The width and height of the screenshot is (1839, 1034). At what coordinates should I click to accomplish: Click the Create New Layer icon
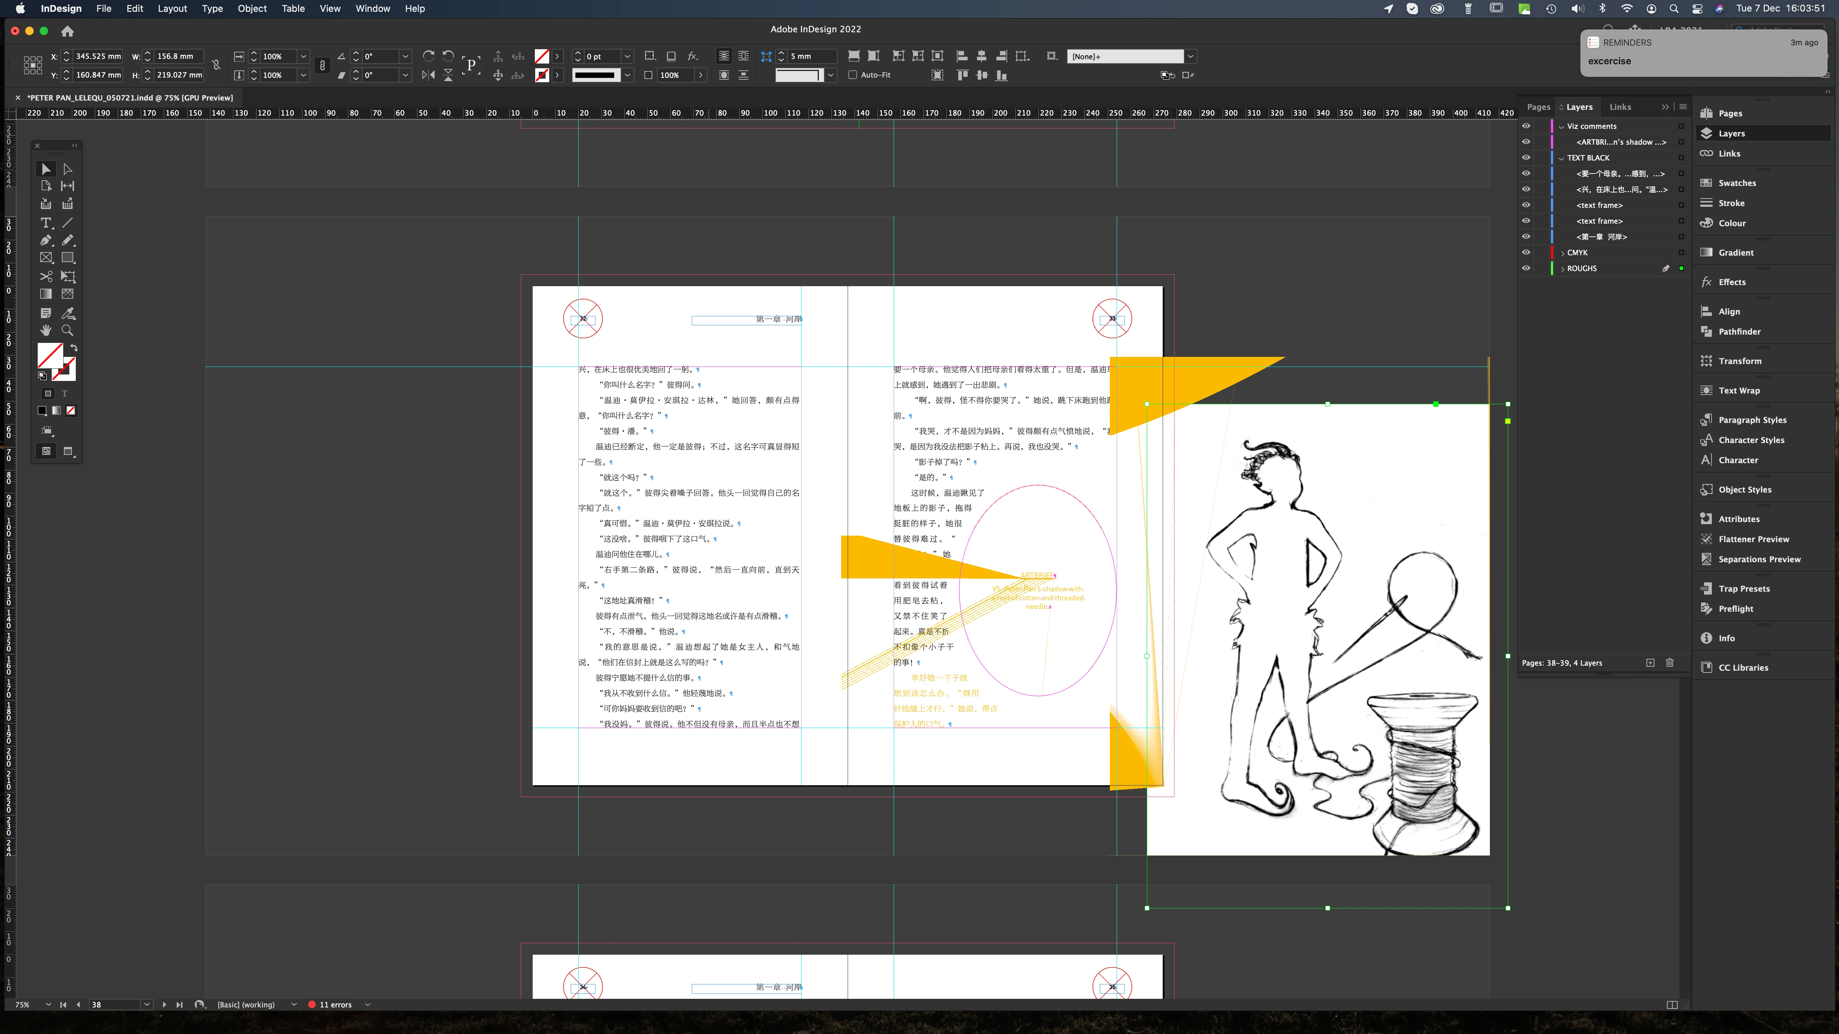tap(1650, 663)
